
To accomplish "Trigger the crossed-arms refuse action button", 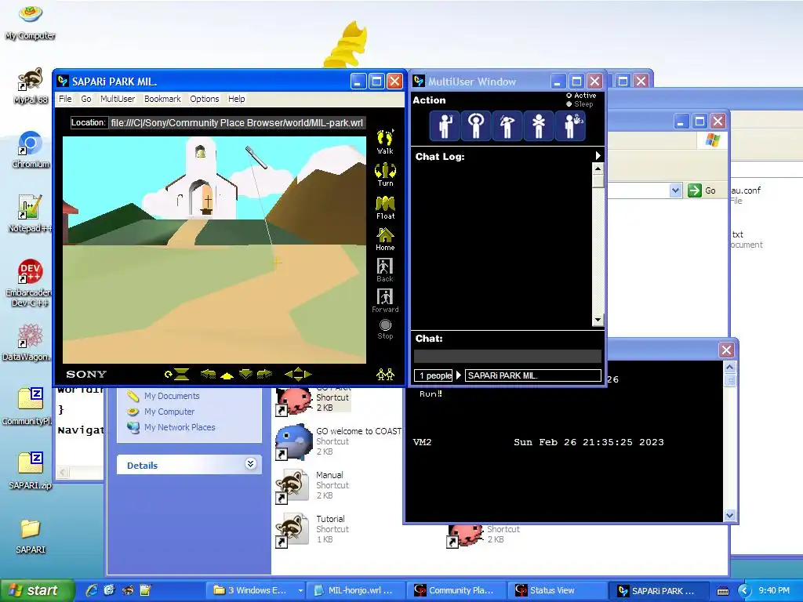I will coord(538,125).
